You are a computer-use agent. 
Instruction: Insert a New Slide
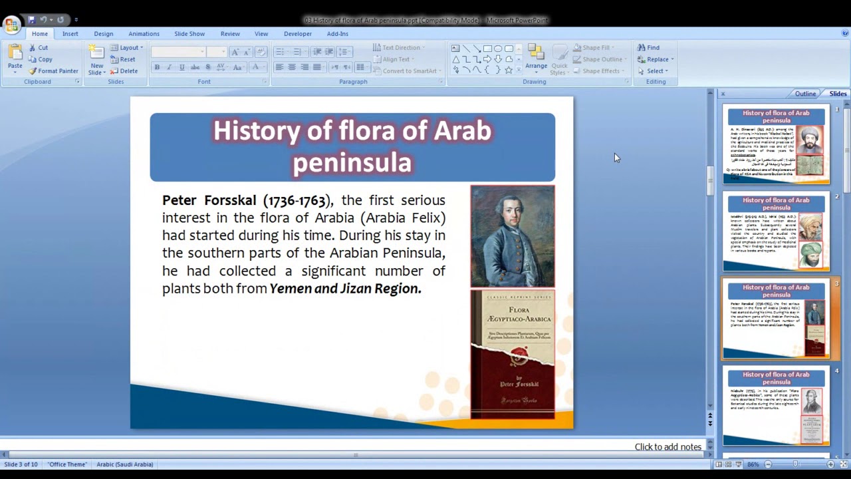pyautogui.click(x=96, y=60)
